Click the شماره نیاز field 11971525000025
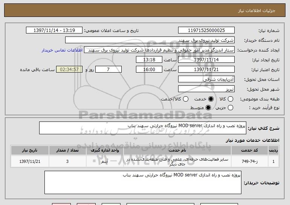Screen dimensions: 290x205 coord(206,30)
